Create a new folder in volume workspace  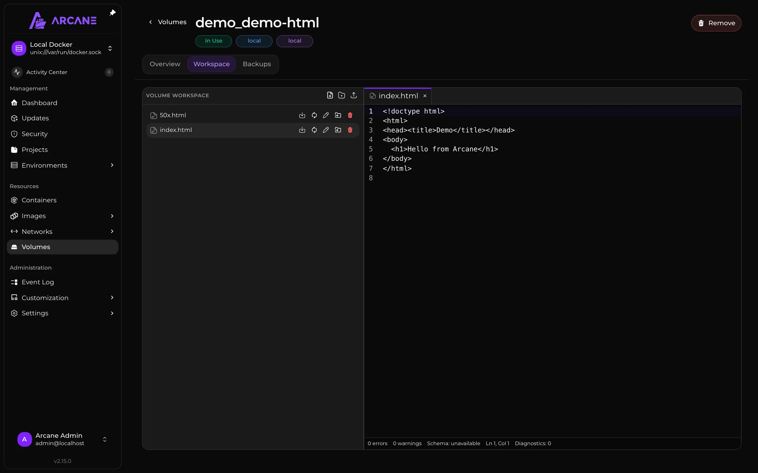pos(342,95)
